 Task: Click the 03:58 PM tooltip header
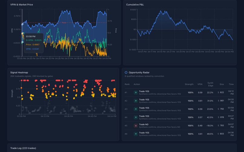[x=31, y=36]
